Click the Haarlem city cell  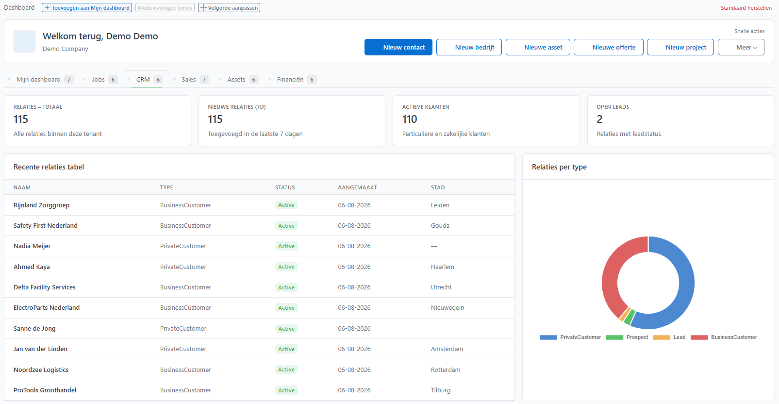tap(443, 267)
